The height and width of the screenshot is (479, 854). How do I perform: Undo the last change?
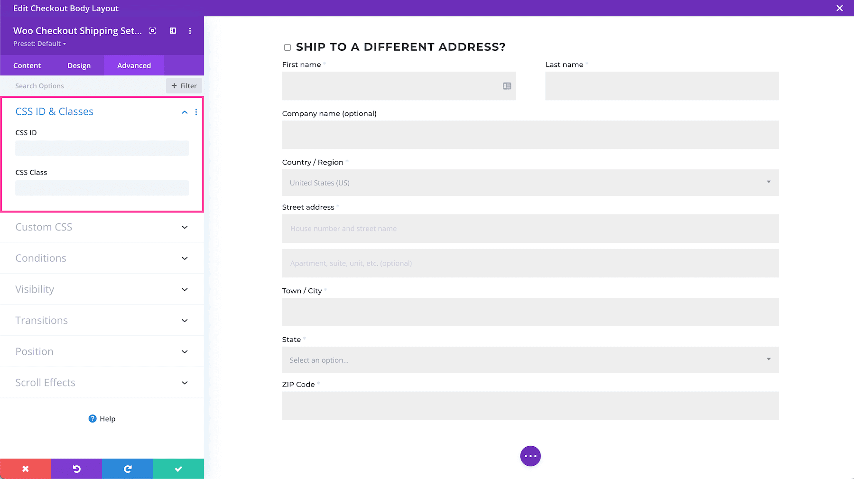coord(76,469)
